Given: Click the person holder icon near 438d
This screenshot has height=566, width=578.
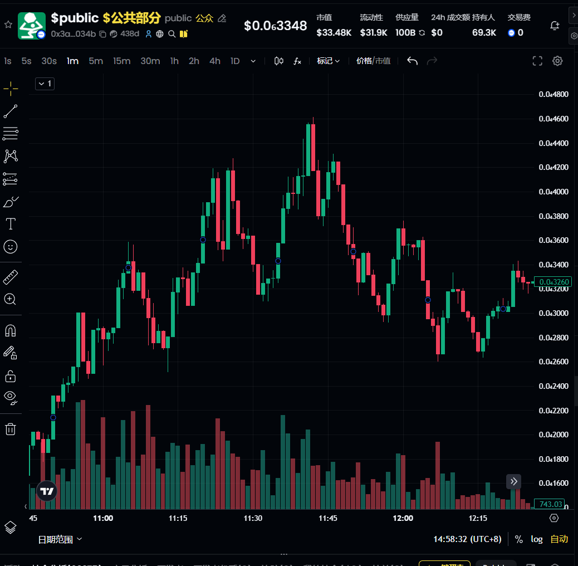Looking at the screenshot, I should tap(149, 35).
